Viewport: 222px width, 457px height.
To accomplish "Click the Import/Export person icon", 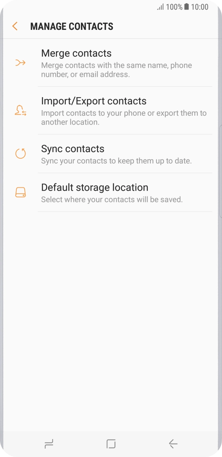I will pyautogui.click(x=20, y=111).
